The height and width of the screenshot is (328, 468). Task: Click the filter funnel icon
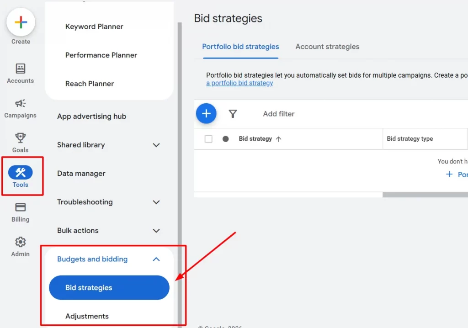coord(233,113)
